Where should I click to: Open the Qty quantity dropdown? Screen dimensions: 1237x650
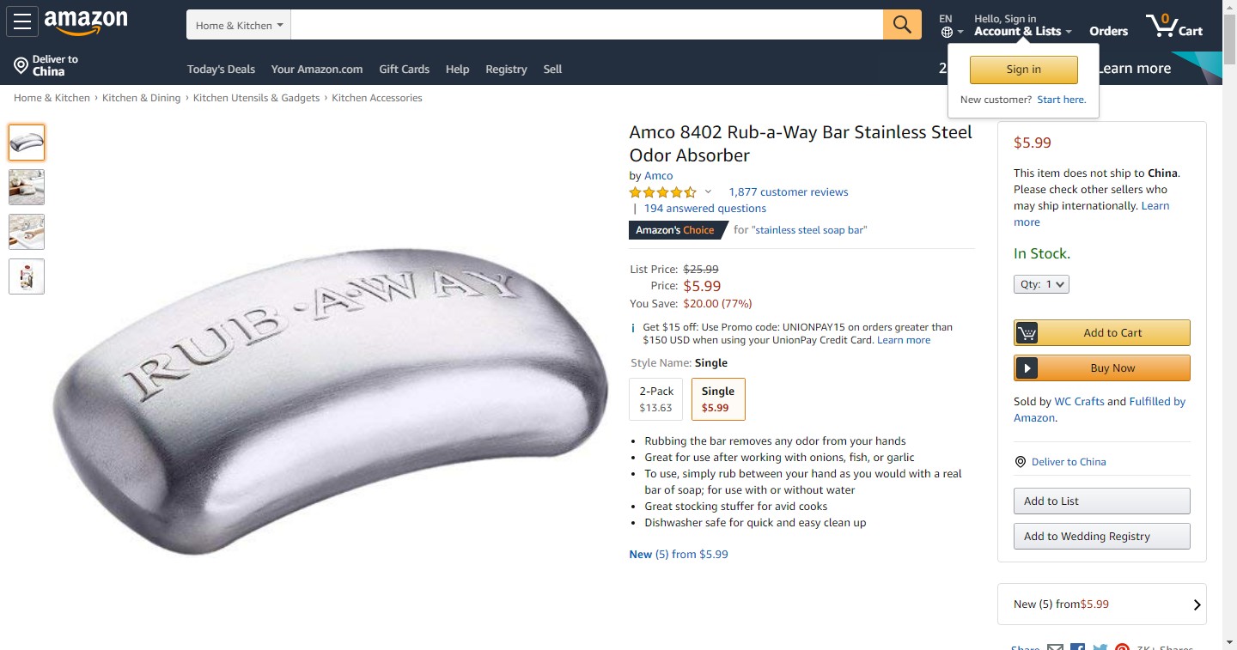click(1041, 284)
